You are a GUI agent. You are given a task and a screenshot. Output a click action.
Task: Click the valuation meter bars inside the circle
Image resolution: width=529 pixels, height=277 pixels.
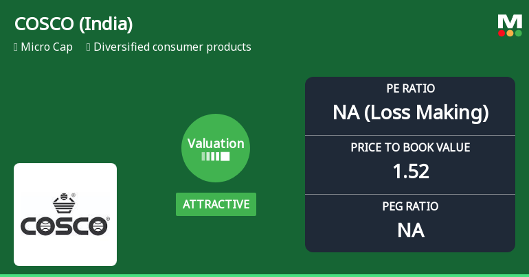coord(216,156)
